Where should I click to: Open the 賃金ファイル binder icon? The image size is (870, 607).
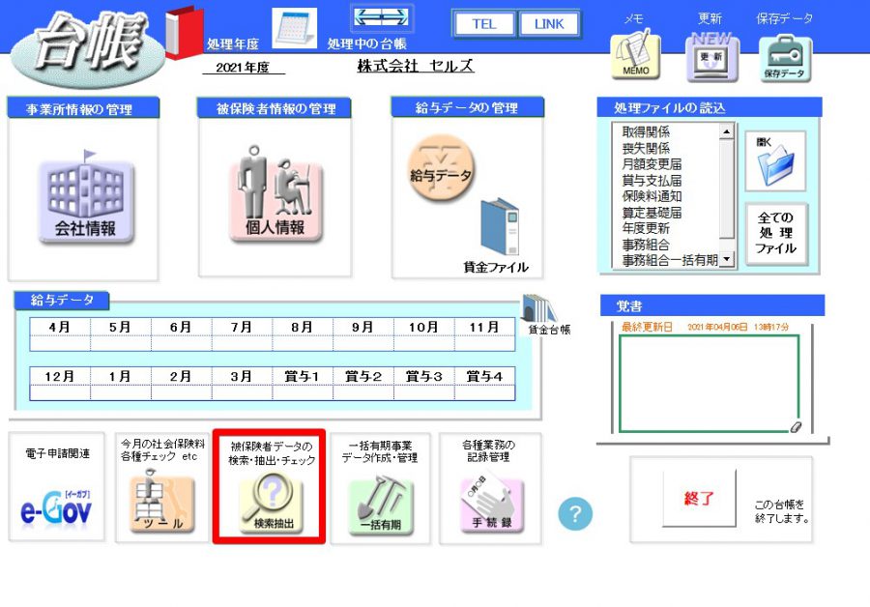point(501,227)
